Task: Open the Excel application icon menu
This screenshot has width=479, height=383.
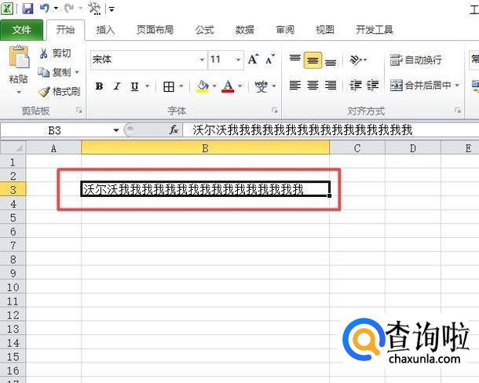Action: tap(7, 9)
